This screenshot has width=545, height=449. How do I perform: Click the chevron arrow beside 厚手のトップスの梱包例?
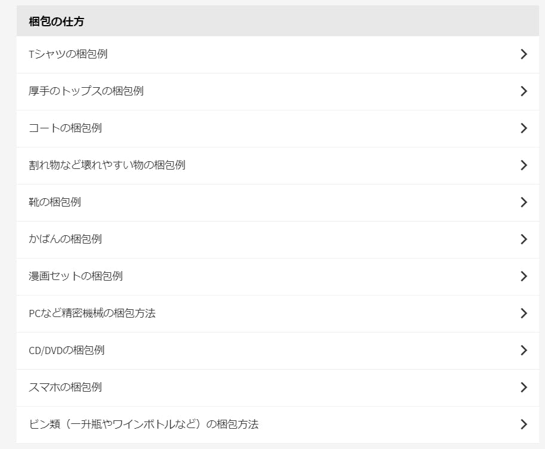(524, 91)
